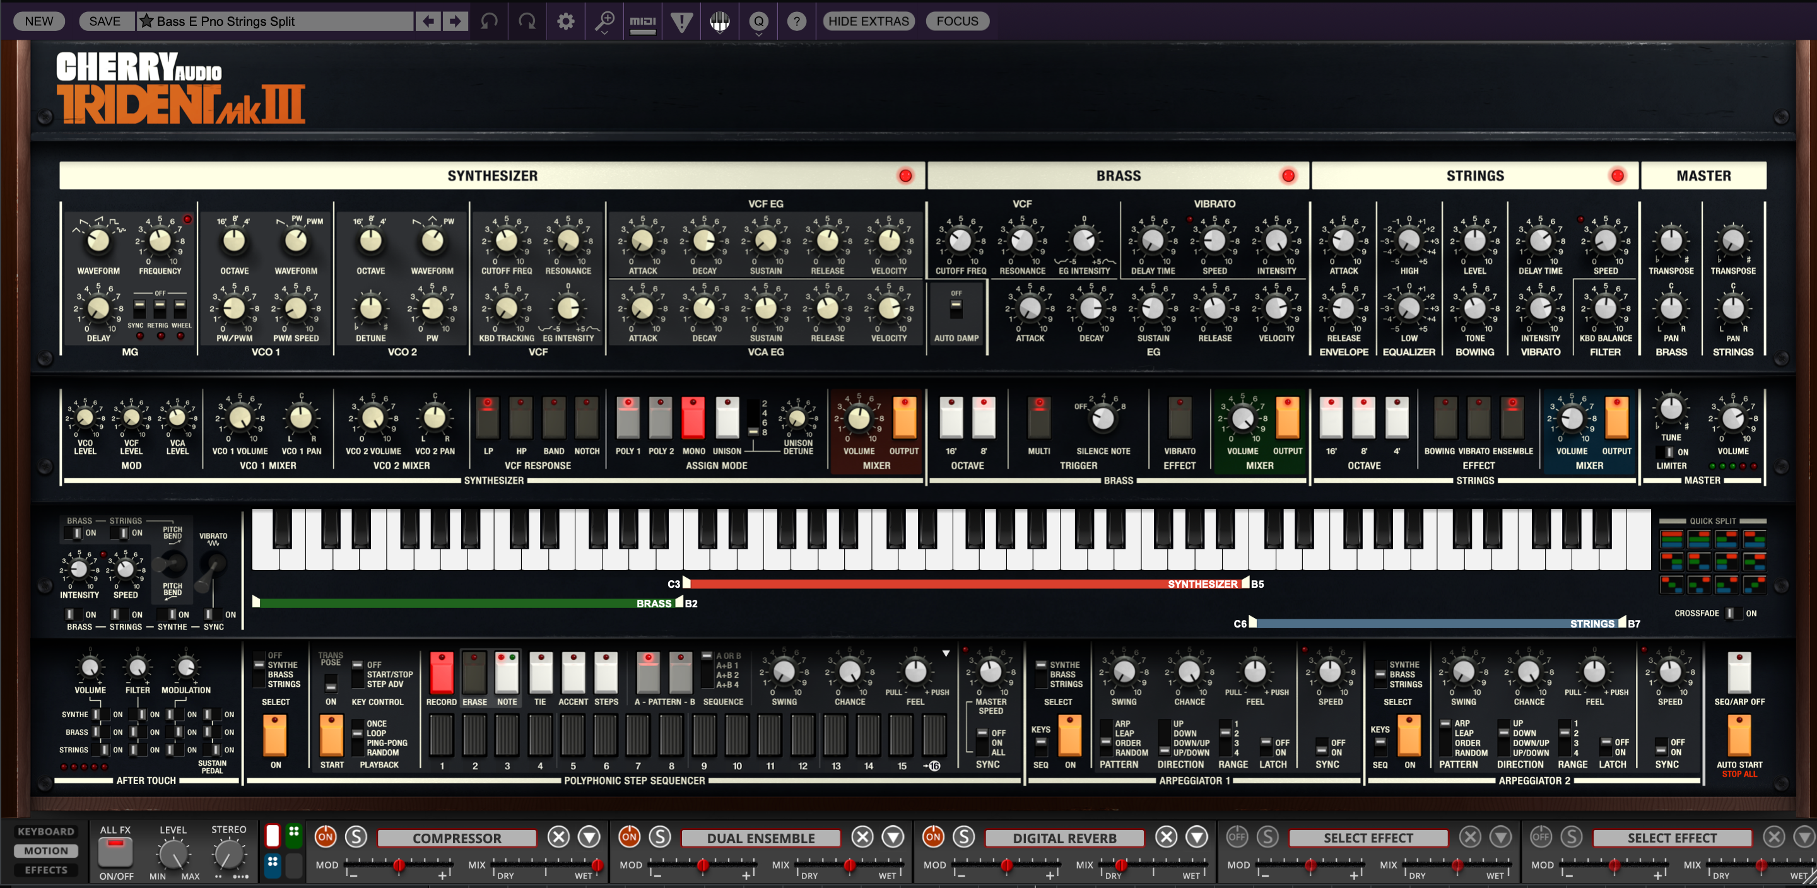Click the question mark help icon
Screen dimensions: 1817x888
coord(796,21)
